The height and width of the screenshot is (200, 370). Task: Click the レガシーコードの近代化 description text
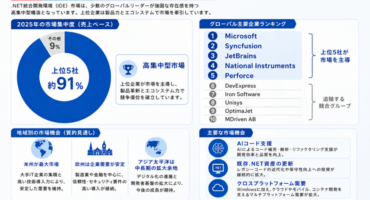(x=285, y=172)
